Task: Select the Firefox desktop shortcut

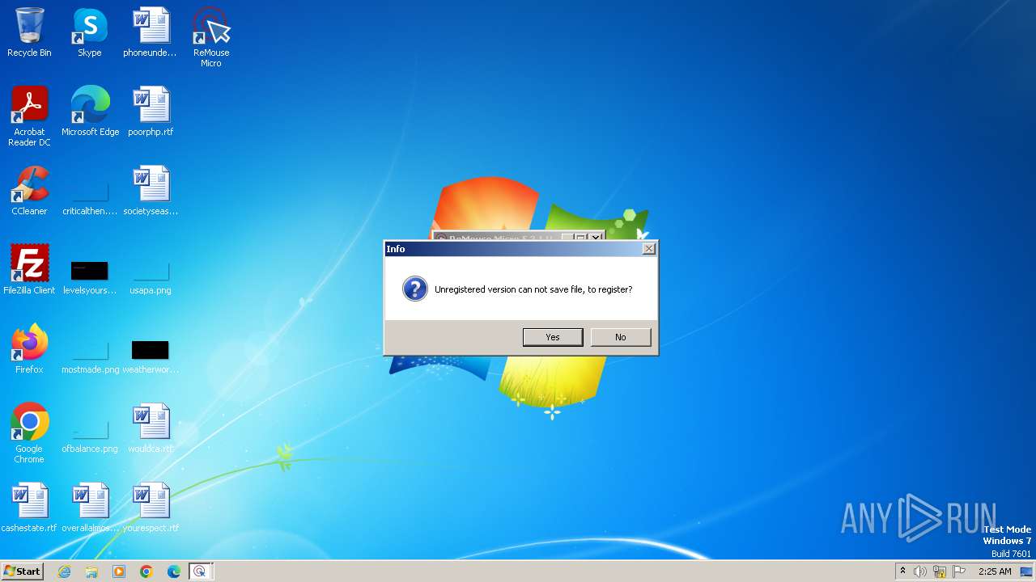Action: click(29, 349)
